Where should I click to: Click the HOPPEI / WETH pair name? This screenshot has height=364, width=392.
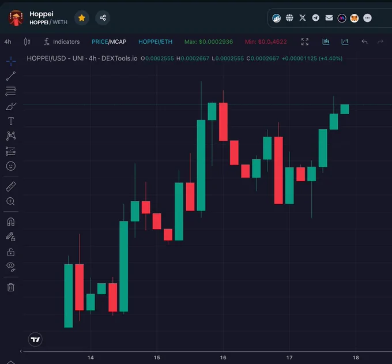tap(48, 22)
